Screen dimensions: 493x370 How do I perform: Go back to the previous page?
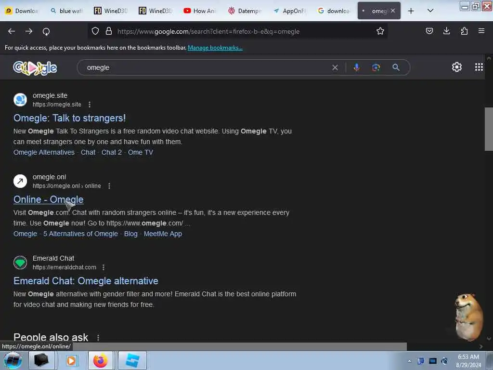coord(12,31)
